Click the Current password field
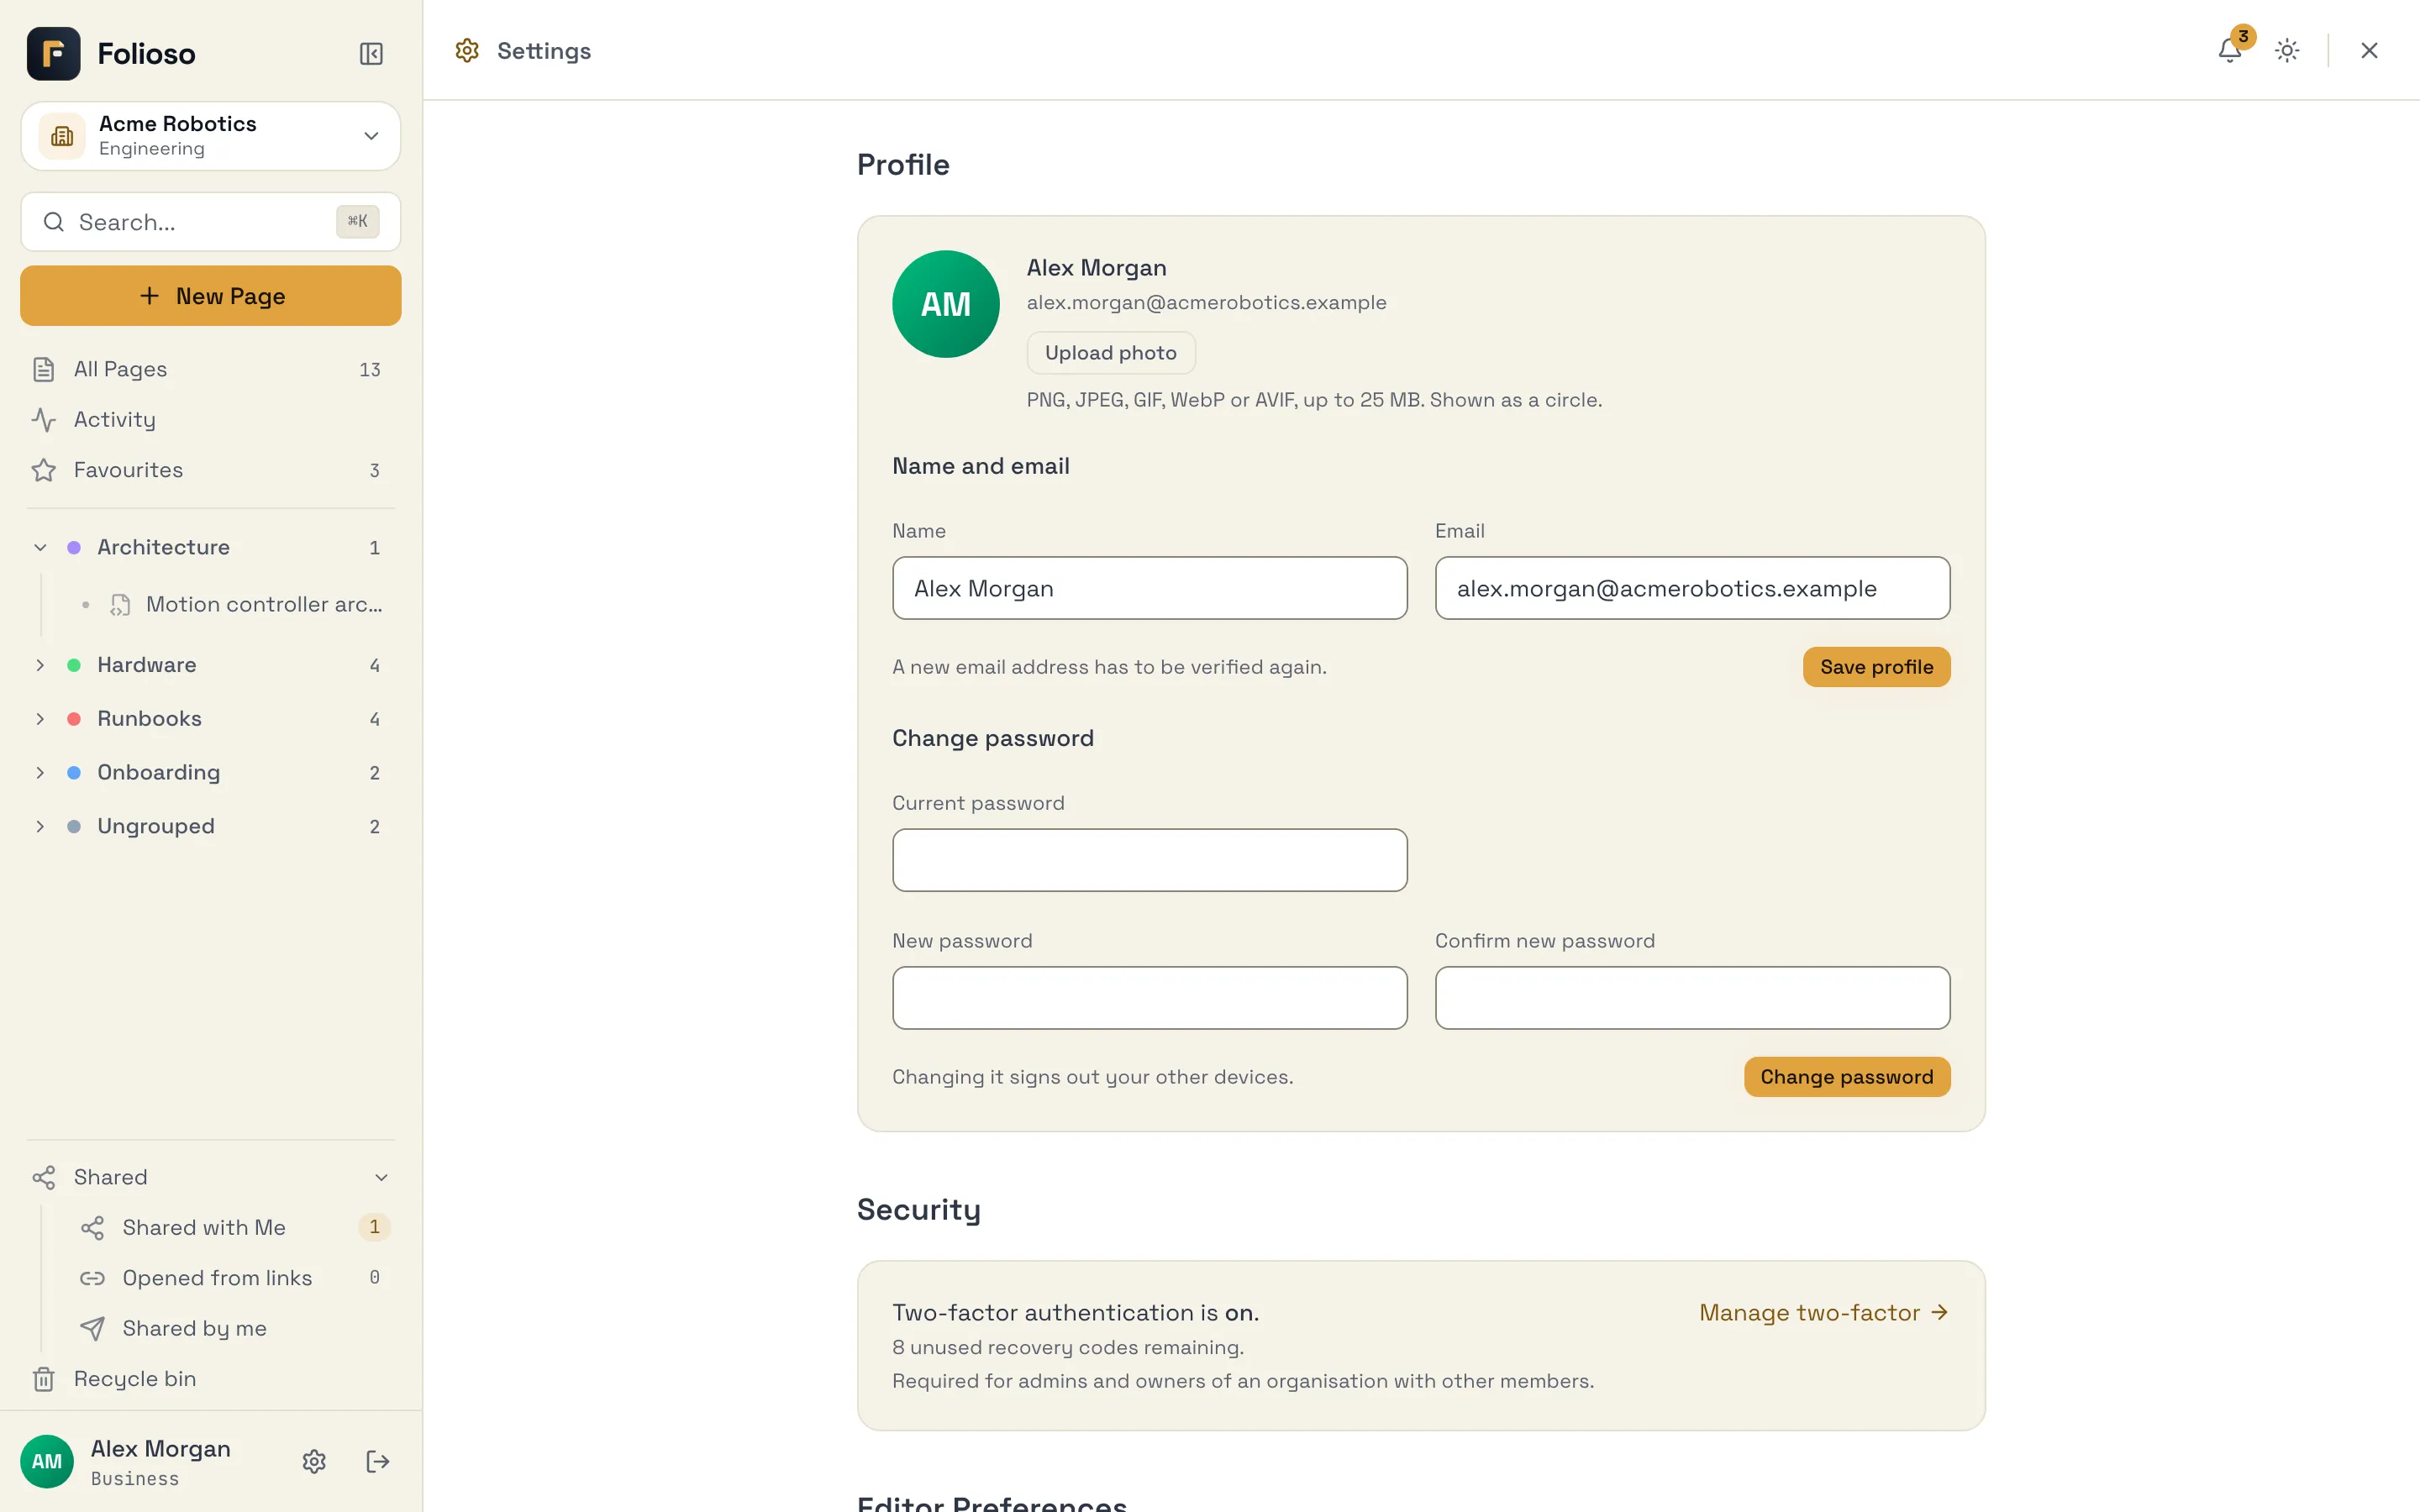This screenshot has width=2420, height=1512. tap(1149, 860)
